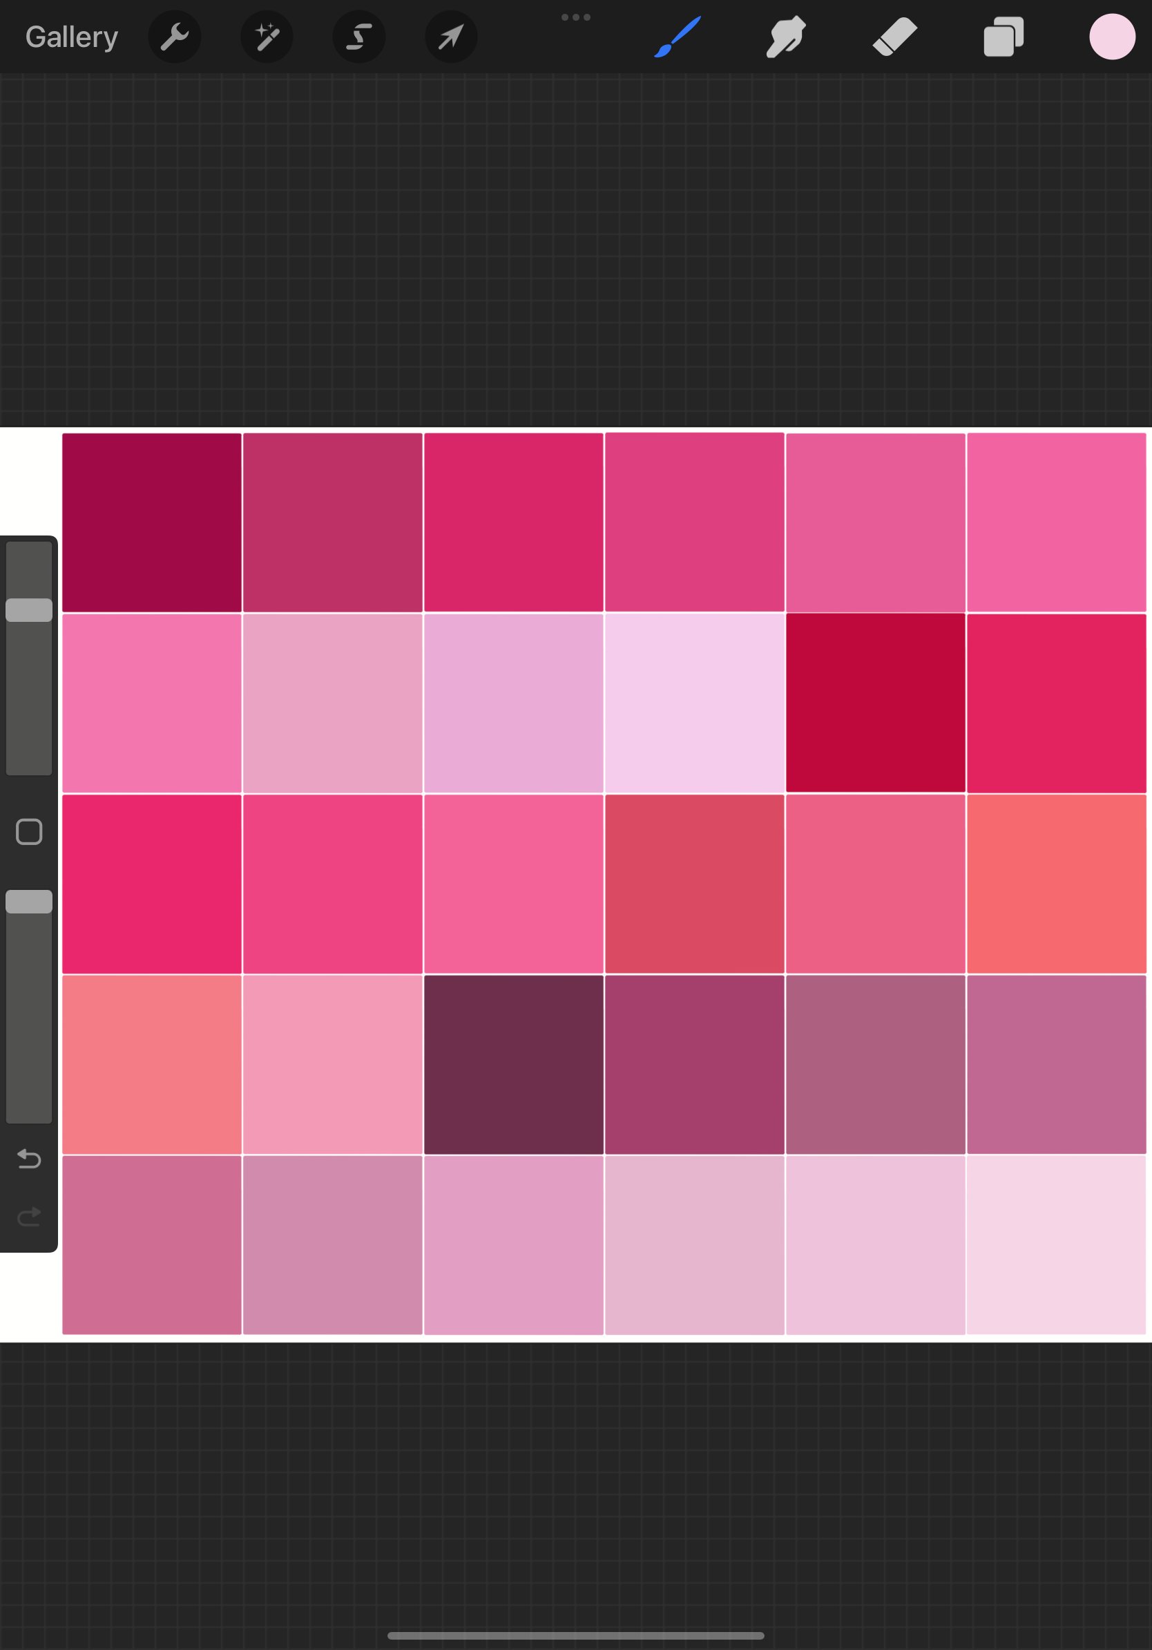Switch to the Smudge tool
Viewport: 1152px width, 1650px height.
(785, 37)
